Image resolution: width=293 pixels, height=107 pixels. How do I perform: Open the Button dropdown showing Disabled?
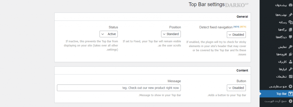(x=236, y=88)
